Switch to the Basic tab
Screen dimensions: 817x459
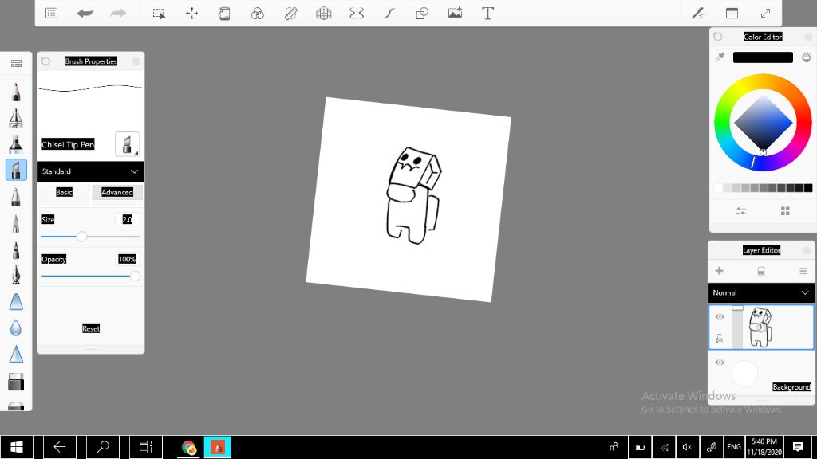(x=64, y=192)
